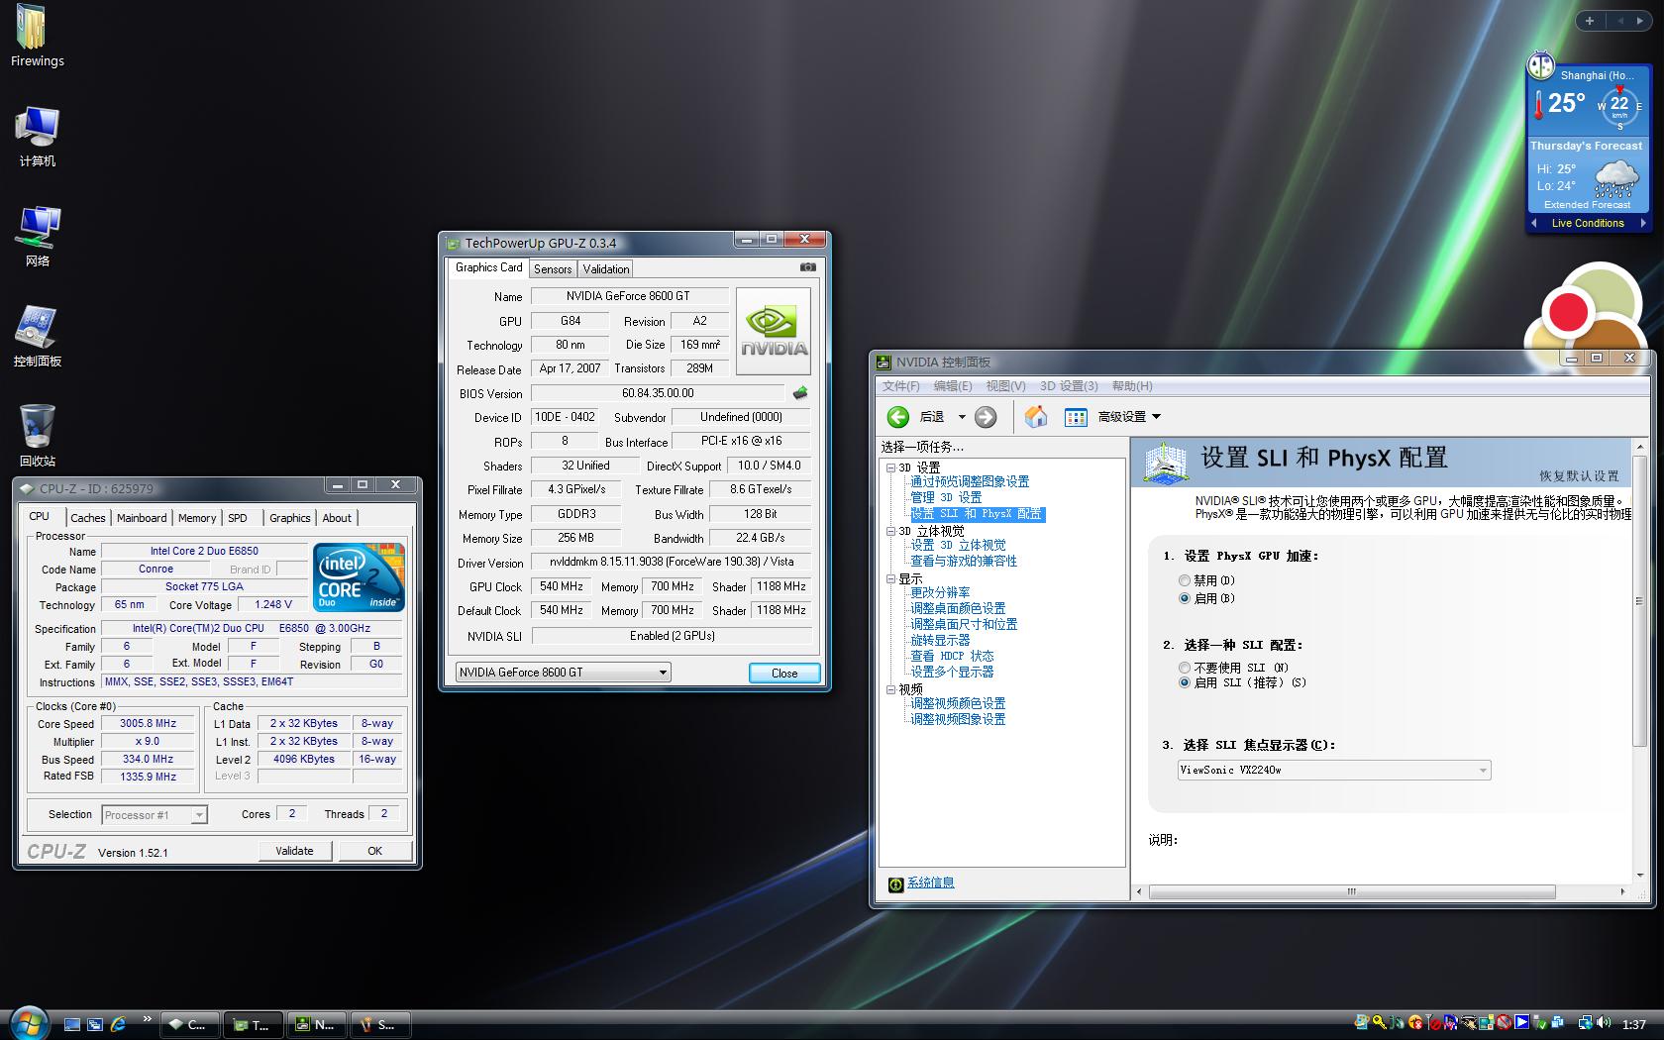Click the Windows Start orb
Image resolution: width=1664 pixels, height=1040 pixels.
point(28,1023)
